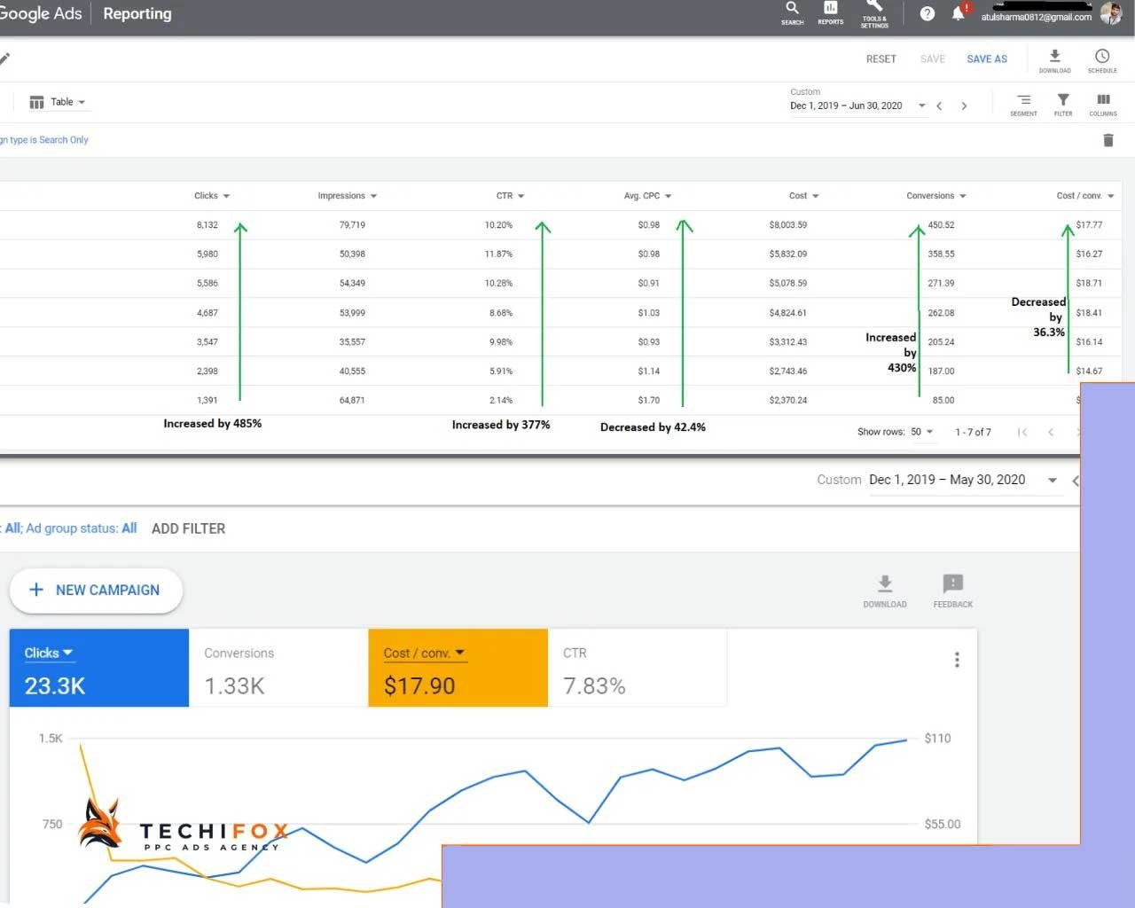Open the Search tool in header
The width and height of the screenshot is (1135, 908).
792,12
